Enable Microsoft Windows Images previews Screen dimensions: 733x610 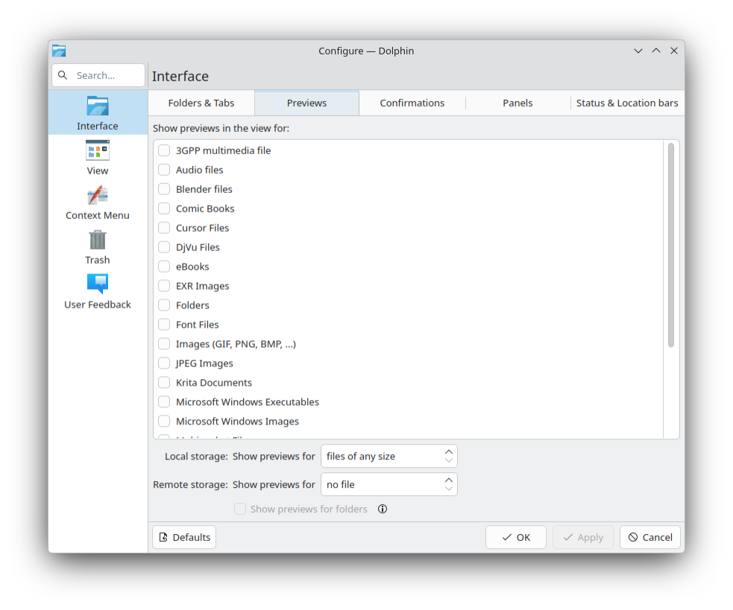[164, 421]
